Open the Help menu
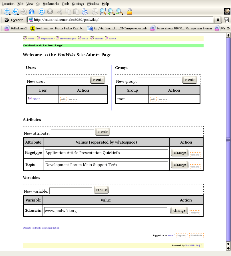This screenshot has width=231, height=256. (x=105, y=4)
